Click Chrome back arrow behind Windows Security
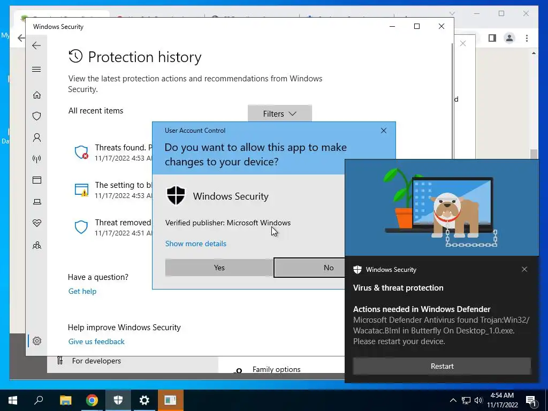This screenshot has width=548, height=411. tap(21, 38)
